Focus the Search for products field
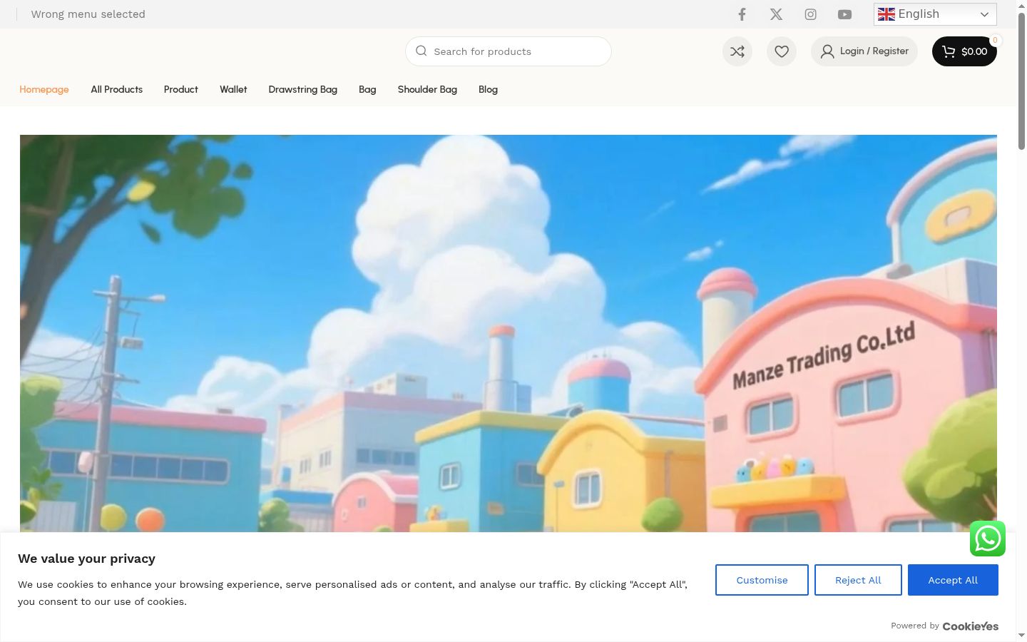The height and width of the screenshot is (642, 1027). click(x=509, y=51)
